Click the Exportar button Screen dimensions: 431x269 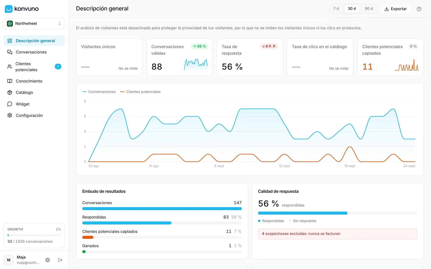pos(395,9)
